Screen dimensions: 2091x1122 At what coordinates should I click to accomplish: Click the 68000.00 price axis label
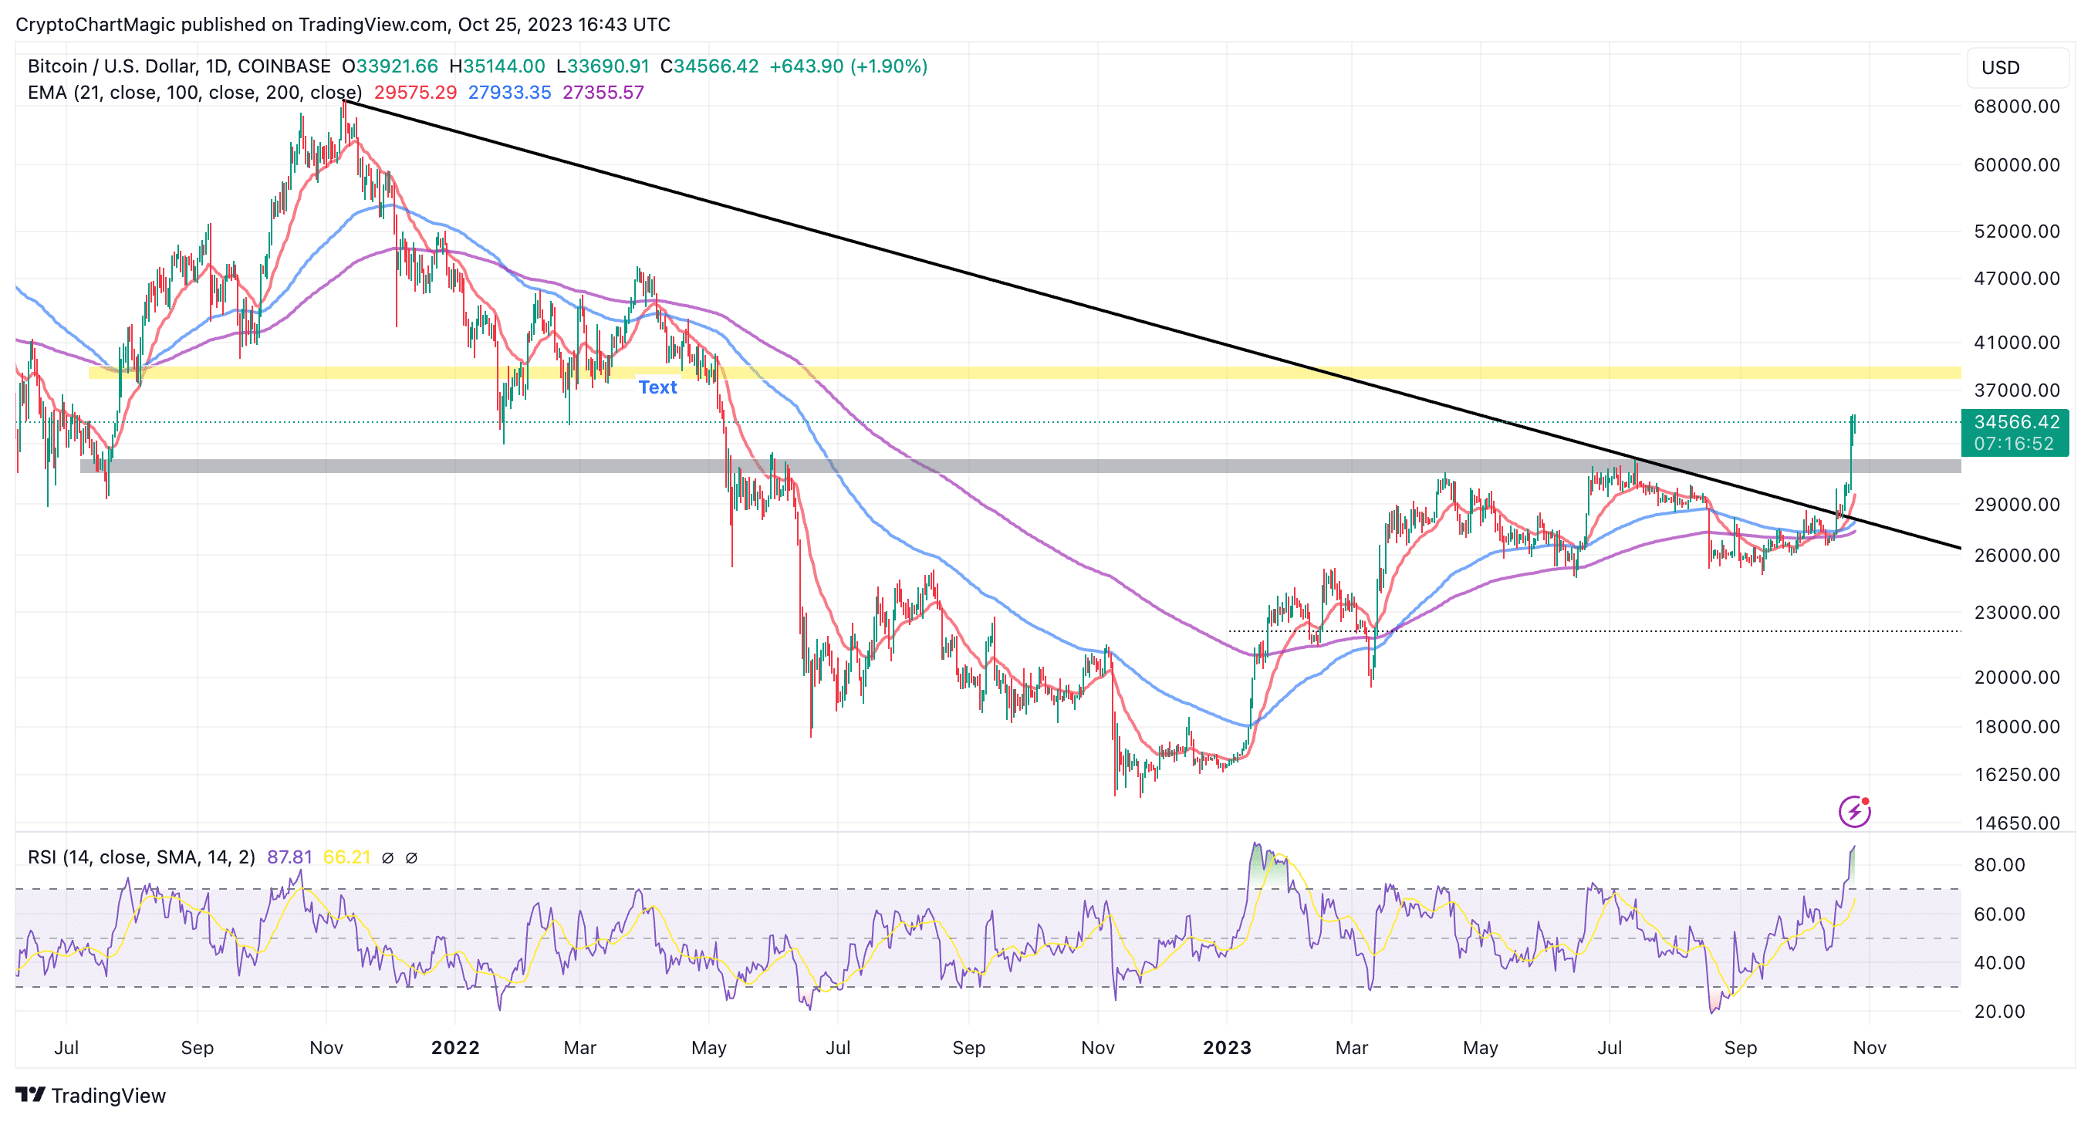pos(2016,106)
